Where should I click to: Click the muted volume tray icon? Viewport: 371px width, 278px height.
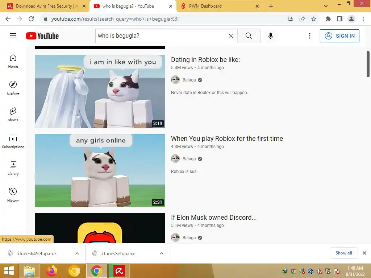point(320,271)
